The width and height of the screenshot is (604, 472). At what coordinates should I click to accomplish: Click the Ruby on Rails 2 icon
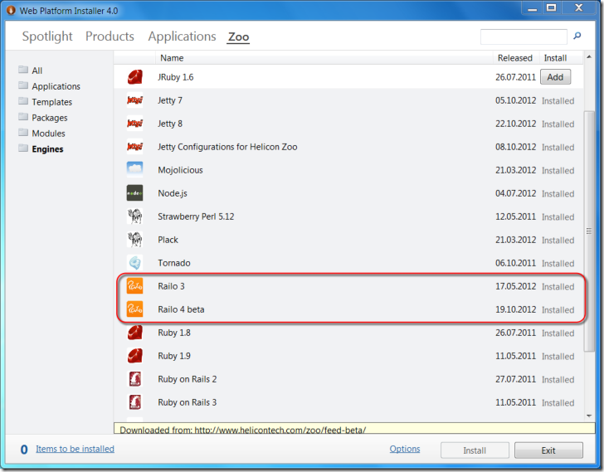(134, 379)
